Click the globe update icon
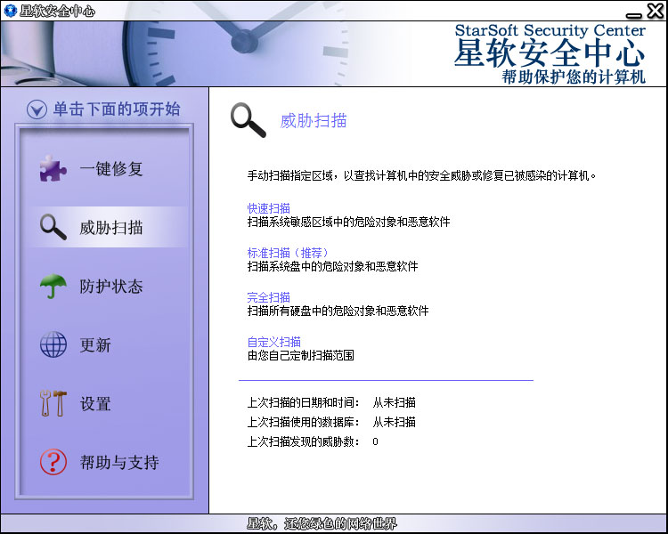This screenshot has height=534, width=668. pos(53,344)
